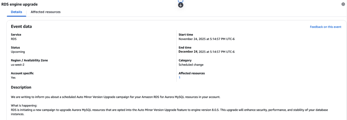Click the November 24, 2025 start time value

[206, 39]
